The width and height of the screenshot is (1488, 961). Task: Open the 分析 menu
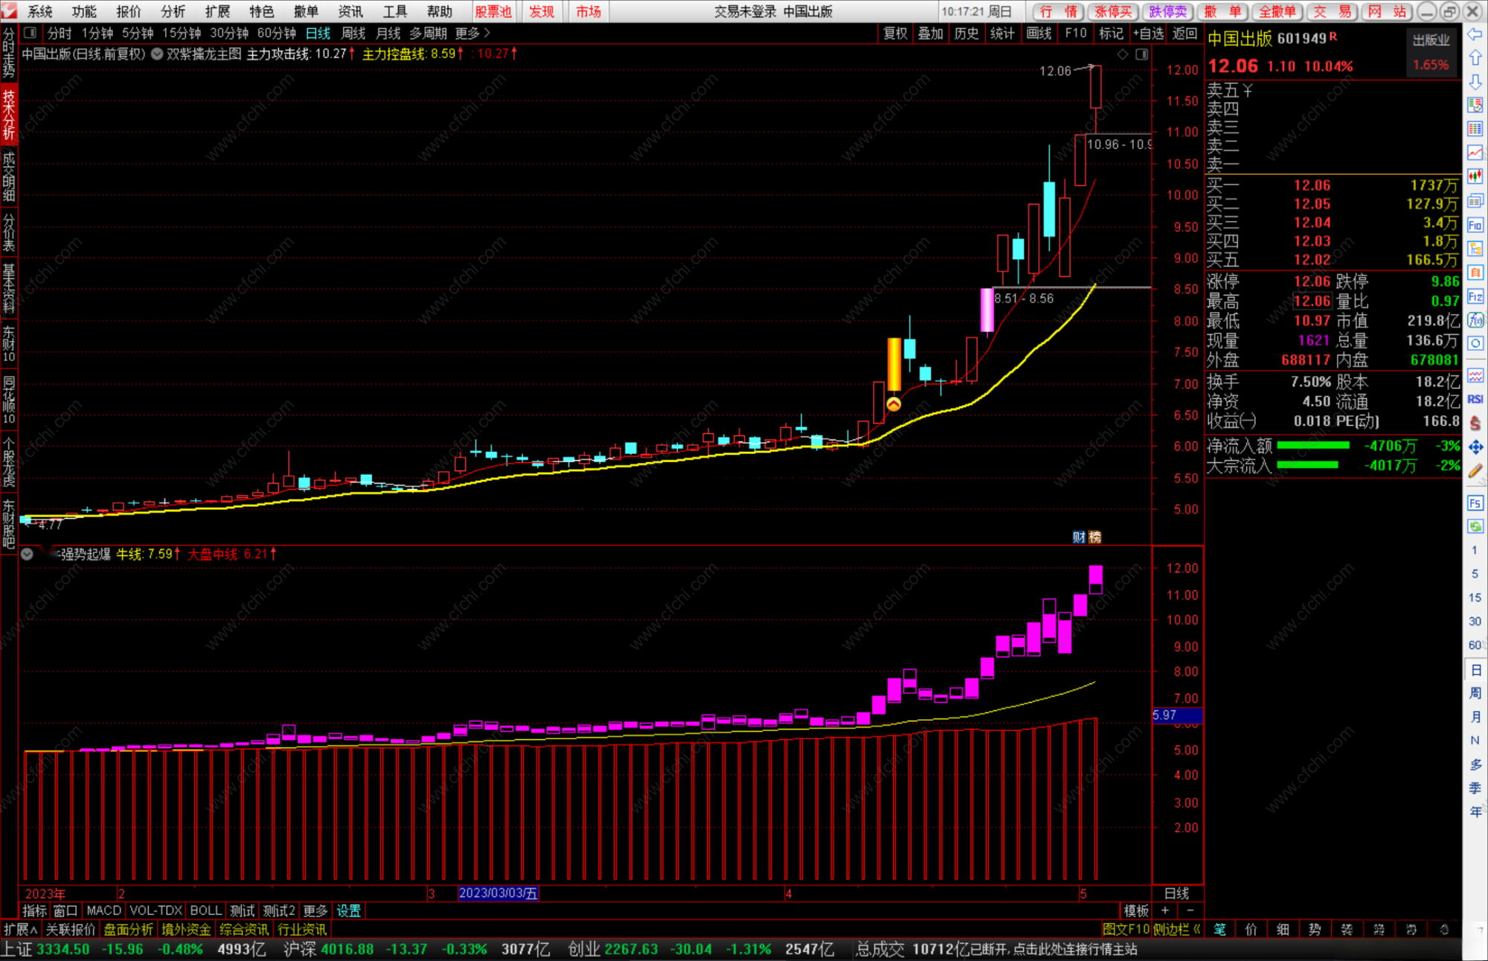pyautogui.click(x=173, y=11)
